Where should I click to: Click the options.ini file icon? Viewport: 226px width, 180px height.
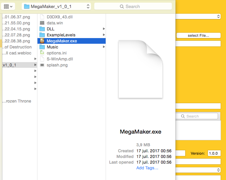point(42,53)
